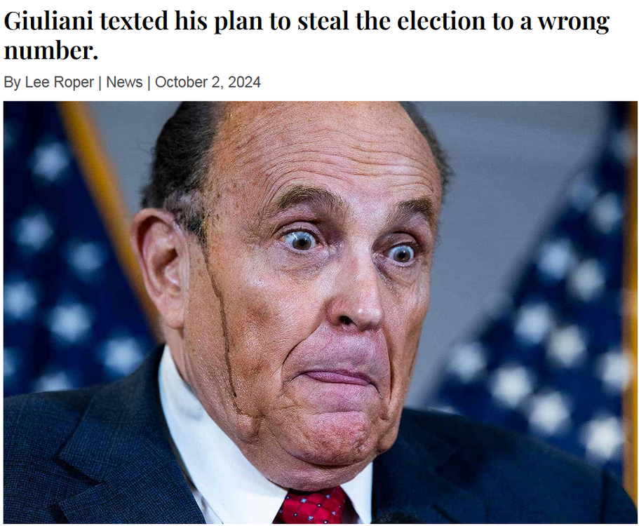Click the red patterned tie in the photo

311,506
